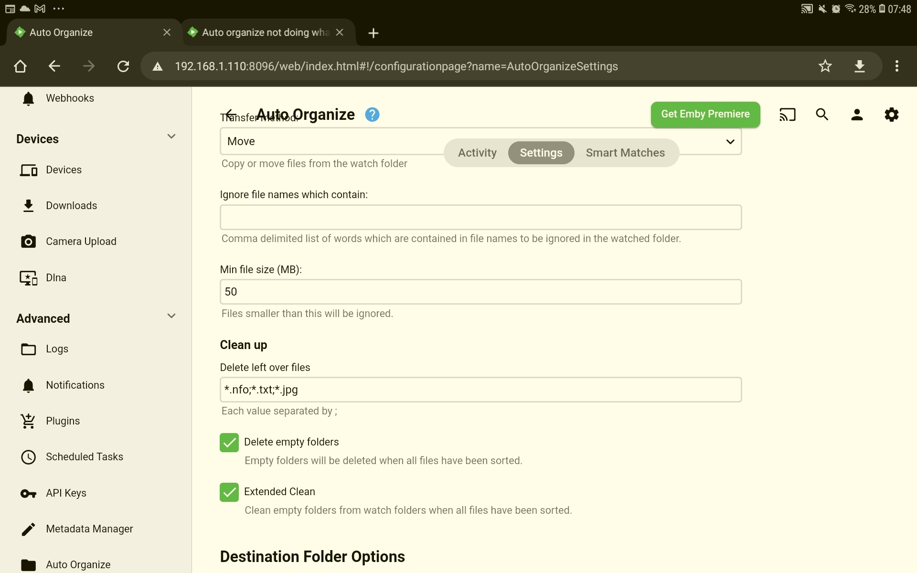
Task: Uncheck the Delete empty folders checkbox
Action: click(229, 443)
